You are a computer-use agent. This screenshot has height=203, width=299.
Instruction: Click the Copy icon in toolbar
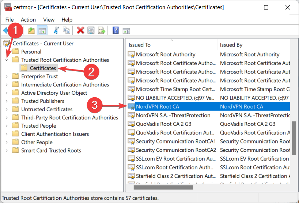pyautogui.click(x=66, y=30)
